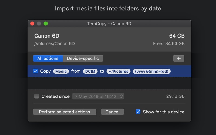This screenshot has height=135, width=216.
Task: Edit the {yyyy}/{mm}-{dd} folder pattern token
Action: pos(152,71)
